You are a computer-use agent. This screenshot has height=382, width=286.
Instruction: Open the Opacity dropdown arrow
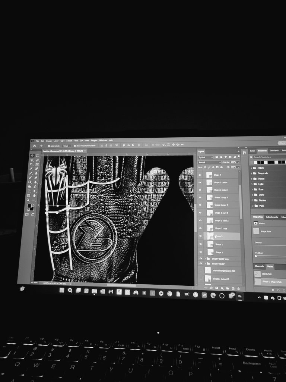238,162
